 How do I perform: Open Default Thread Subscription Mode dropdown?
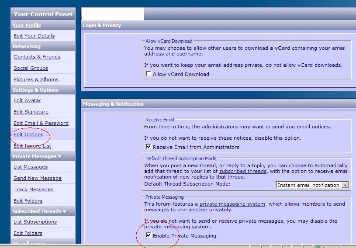click(x=345, y=185)
